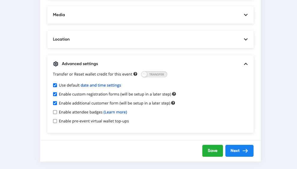Uncheck Enable additional customer form

[55, 103]
